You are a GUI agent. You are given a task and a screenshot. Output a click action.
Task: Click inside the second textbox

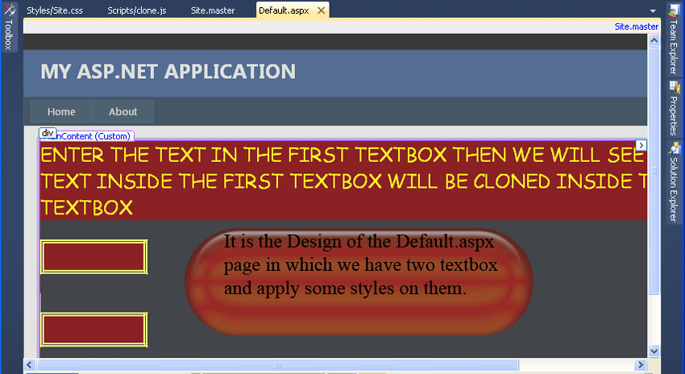[x=94, y=330]
